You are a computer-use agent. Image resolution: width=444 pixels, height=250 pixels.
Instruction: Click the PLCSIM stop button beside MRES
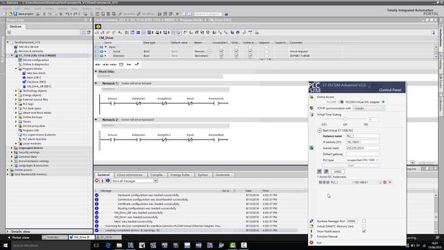click(326, 172)
